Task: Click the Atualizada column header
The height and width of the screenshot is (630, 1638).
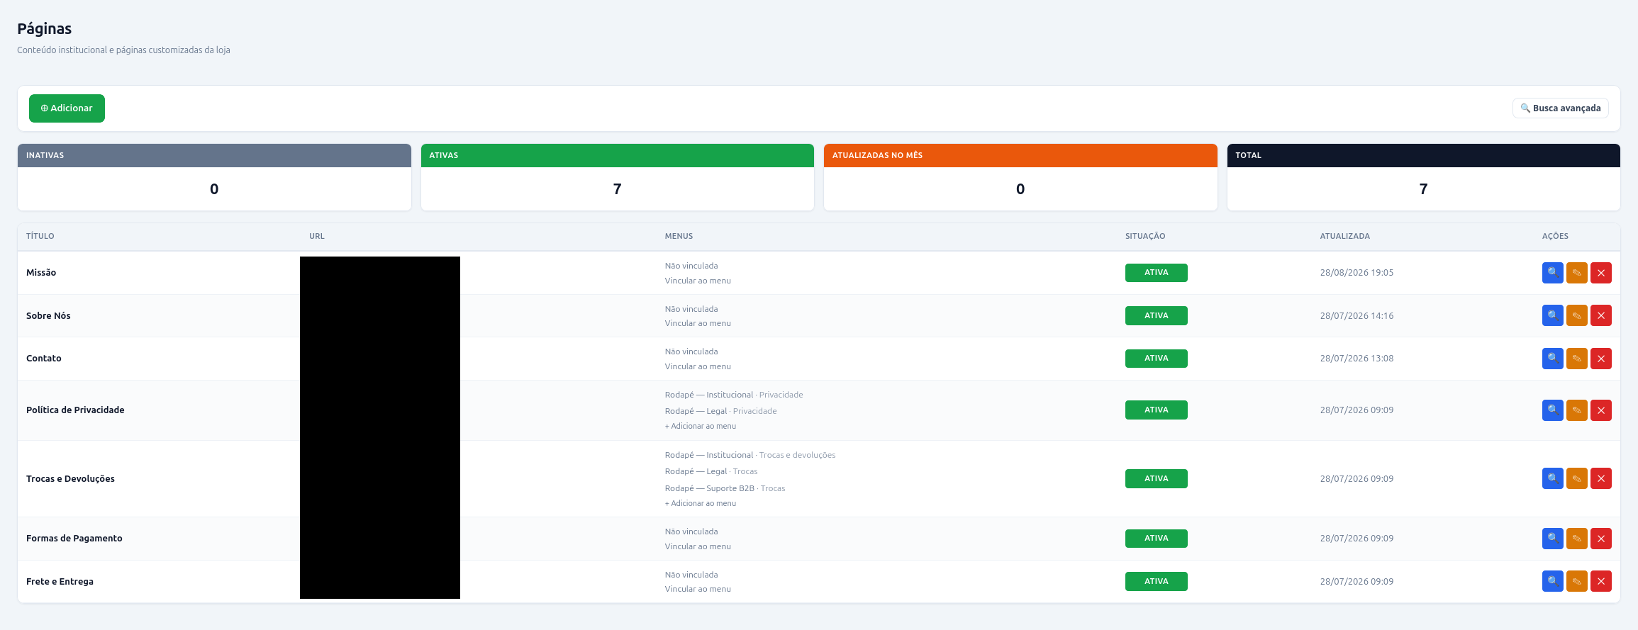Action: (x=1344, y=236)
